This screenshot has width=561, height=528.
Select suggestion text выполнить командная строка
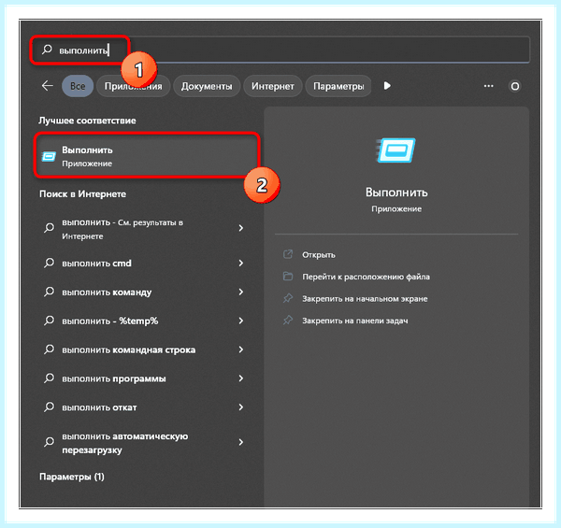128,350
